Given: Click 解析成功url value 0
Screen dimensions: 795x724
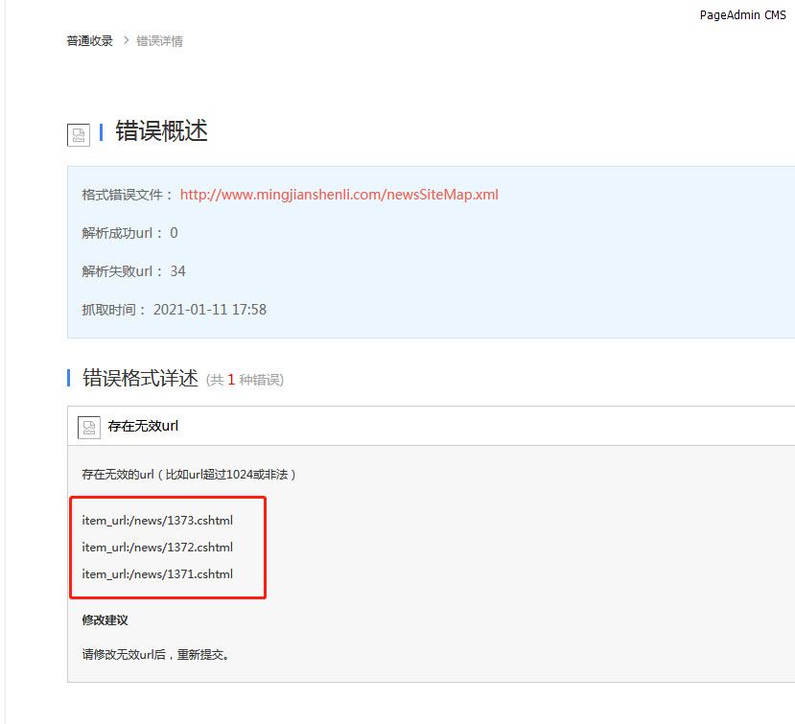Looking at the screenshot, I should 174,233.
